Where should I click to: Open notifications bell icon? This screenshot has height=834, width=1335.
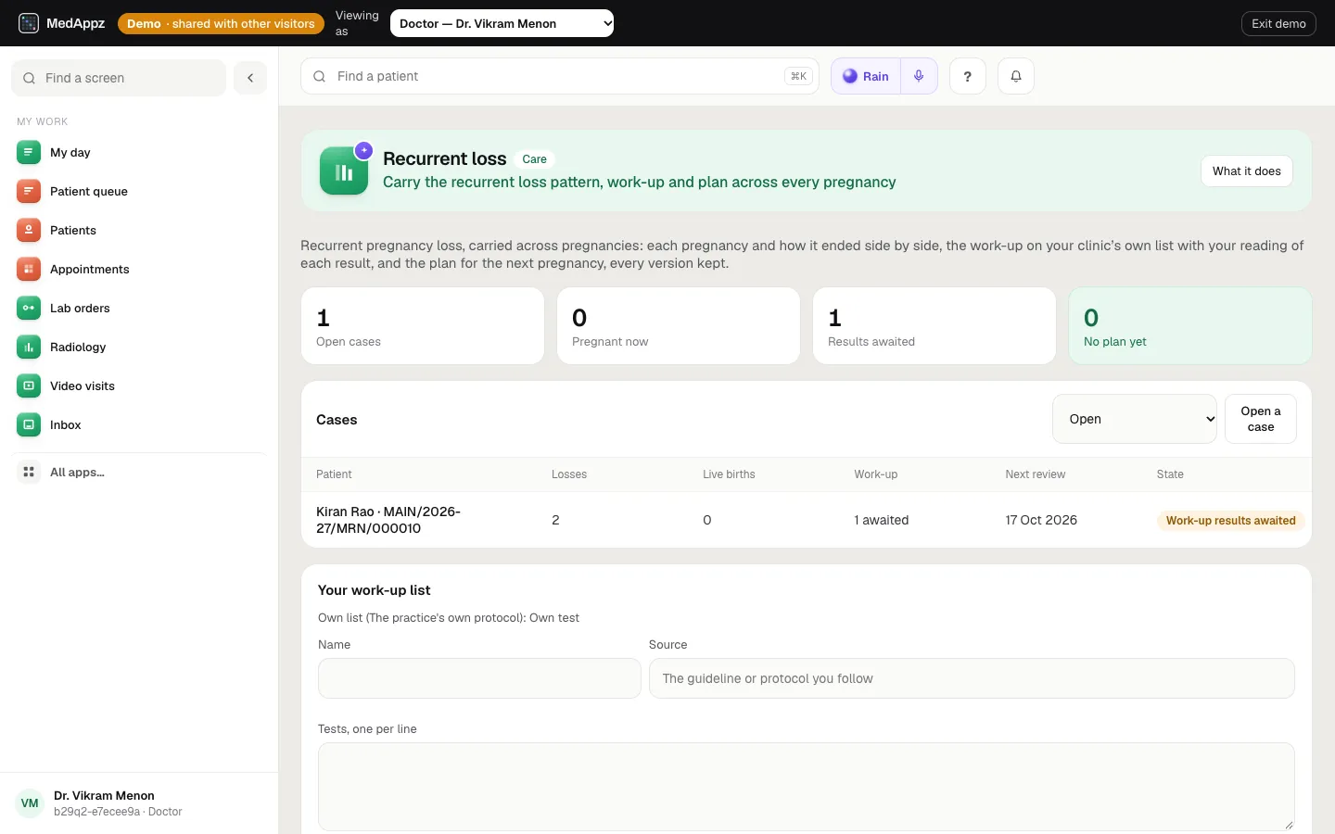pos(1016,76)
